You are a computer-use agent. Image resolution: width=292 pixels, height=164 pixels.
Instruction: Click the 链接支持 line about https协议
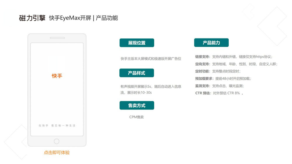[234, 57]
